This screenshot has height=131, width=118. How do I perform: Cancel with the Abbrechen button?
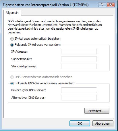[103, 124]
